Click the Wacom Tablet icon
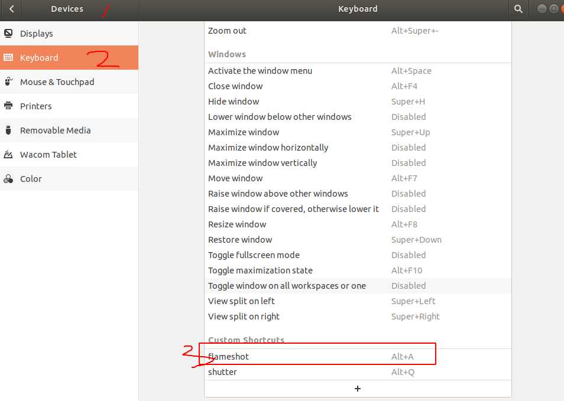 pos(8,155)
